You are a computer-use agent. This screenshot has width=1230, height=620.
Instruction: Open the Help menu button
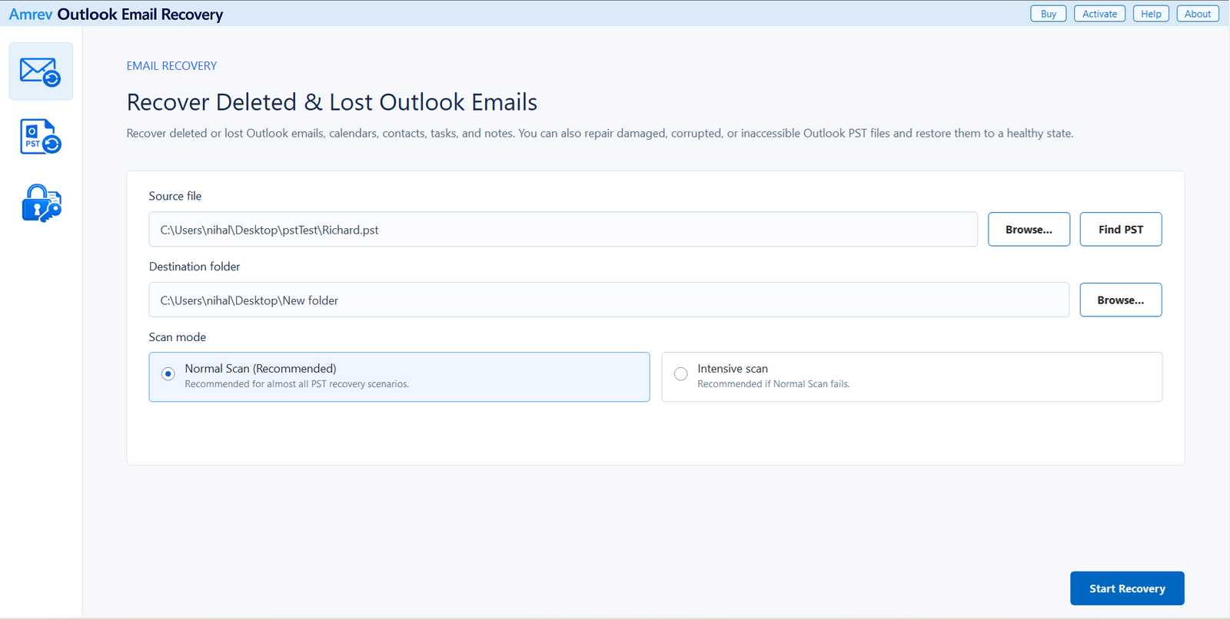coord(1151,14)
